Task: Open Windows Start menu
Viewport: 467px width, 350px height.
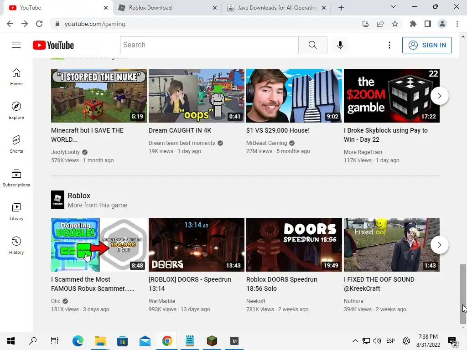Action: [11, 341]
